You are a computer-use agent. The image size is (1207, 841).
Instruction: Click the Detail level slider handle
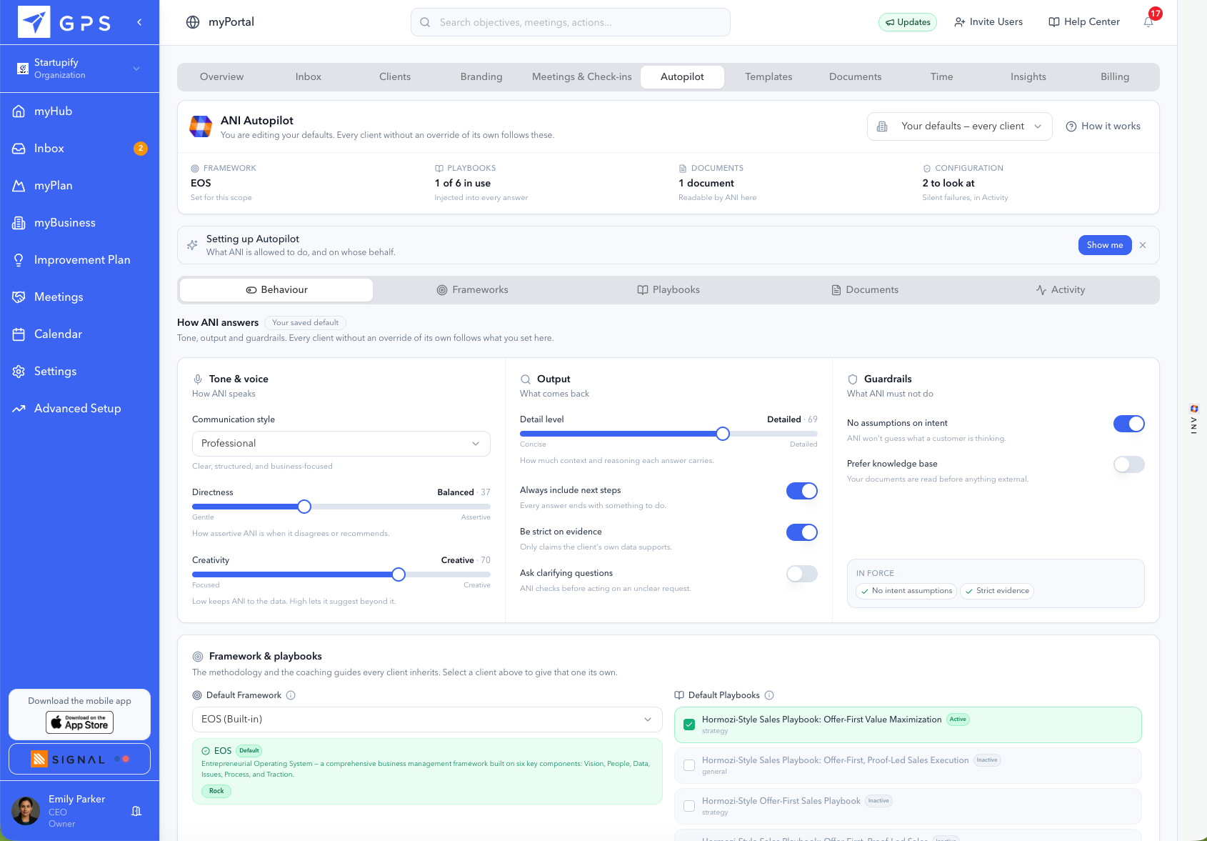click(x=723, y=434)
